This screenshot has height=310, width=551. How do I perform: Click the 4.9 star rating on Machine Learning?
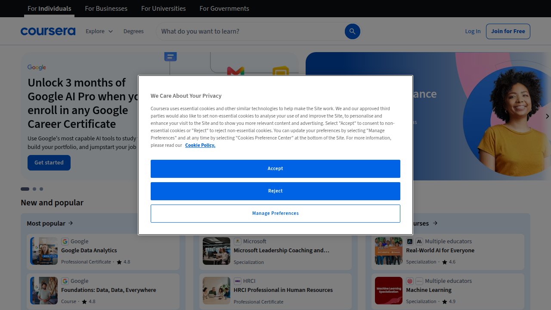point(449,301)
